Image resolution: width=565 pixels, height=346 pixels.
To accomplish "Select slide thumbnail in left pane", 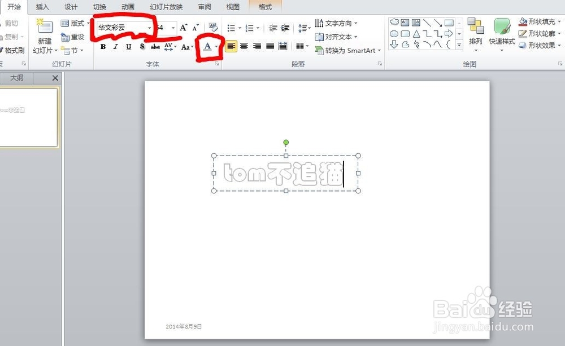I will point(28,117).
